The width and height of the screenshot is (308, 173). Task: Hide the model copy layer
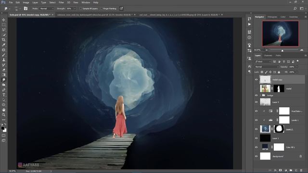[256, 80]
